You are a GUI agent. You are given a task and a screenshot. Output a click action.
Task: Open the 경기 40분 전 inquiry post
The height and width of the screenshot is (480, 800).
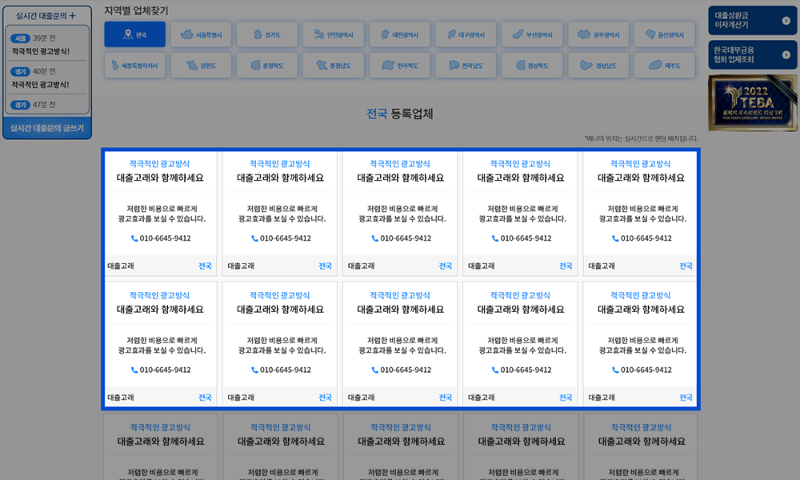47,78
